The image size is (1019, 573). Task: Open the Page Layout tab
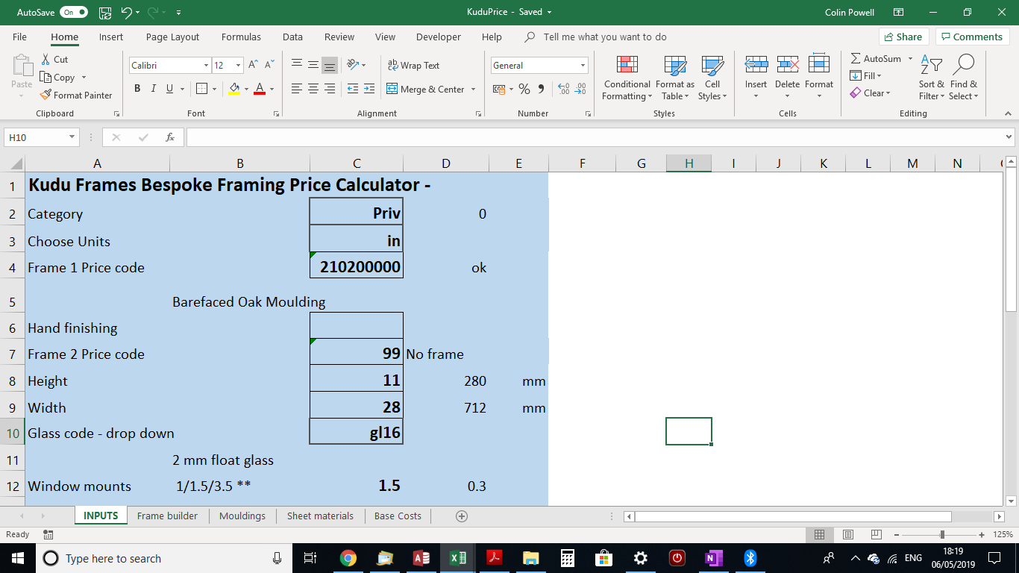(172, 37)
